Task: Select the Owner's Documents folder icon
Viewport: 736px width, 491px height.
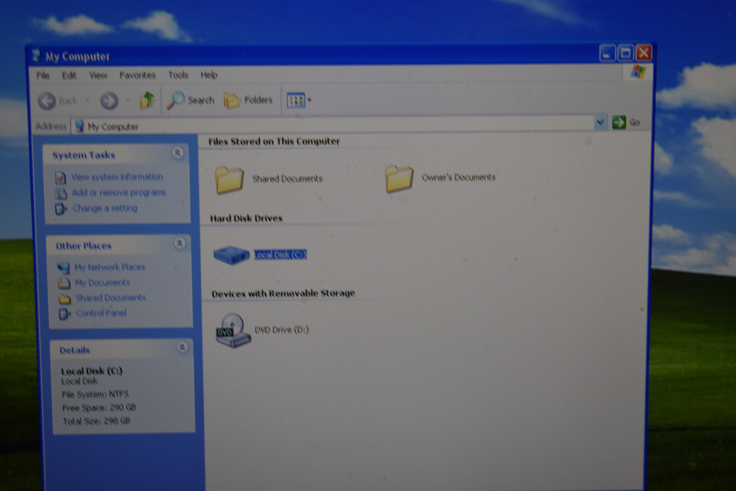Action: point(399,178)
